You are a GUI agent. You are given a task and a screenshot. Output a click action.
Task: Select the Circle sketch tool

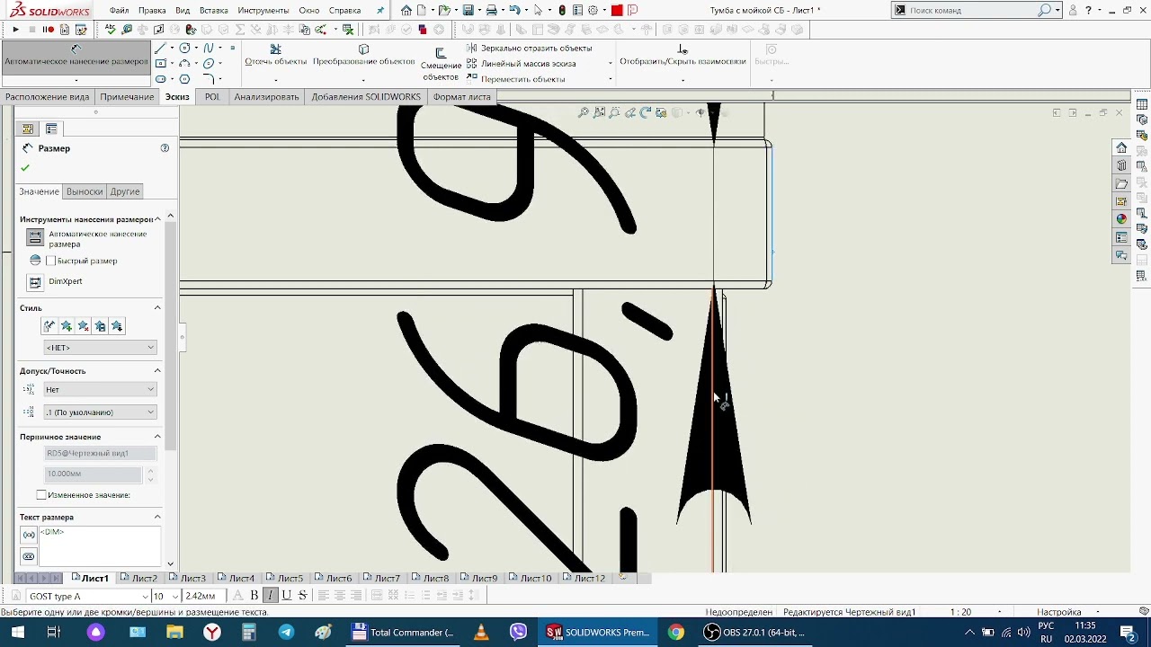pos(184,49)
